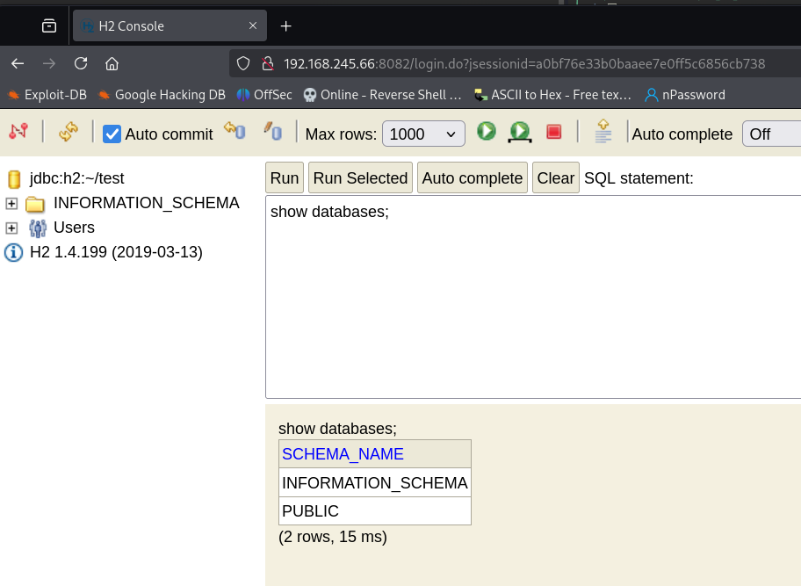Click the Auto complete button
Viewport: 801px width, 586px height.
point(472,177)
